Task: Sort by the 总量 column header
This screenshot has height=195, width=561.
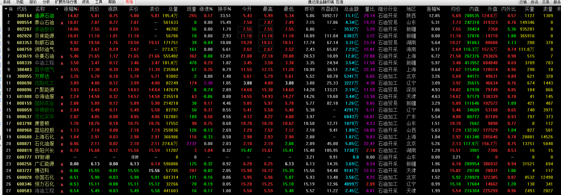Action: [173, 9]
